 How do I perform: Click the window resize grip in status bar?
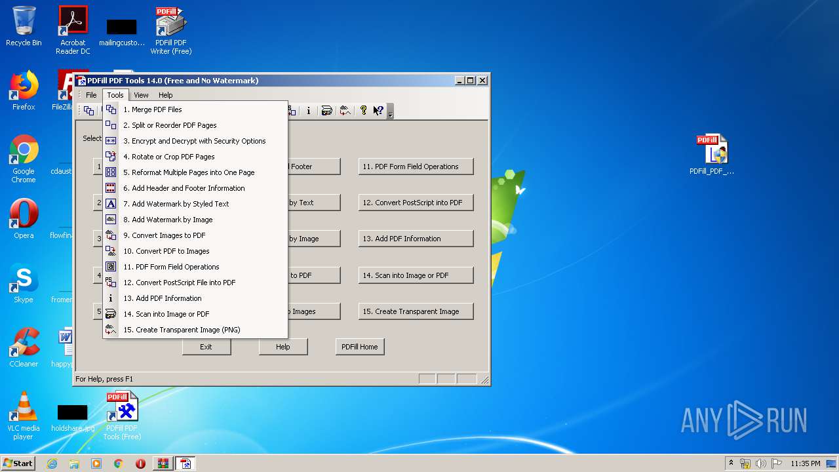pos(484,380)
